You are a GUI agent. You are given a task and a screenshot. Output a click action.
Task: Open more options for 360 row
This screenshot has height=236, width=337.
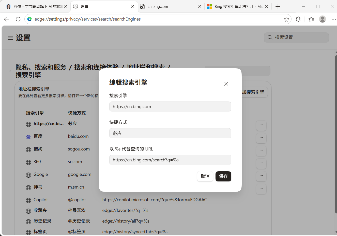(261, 163)
